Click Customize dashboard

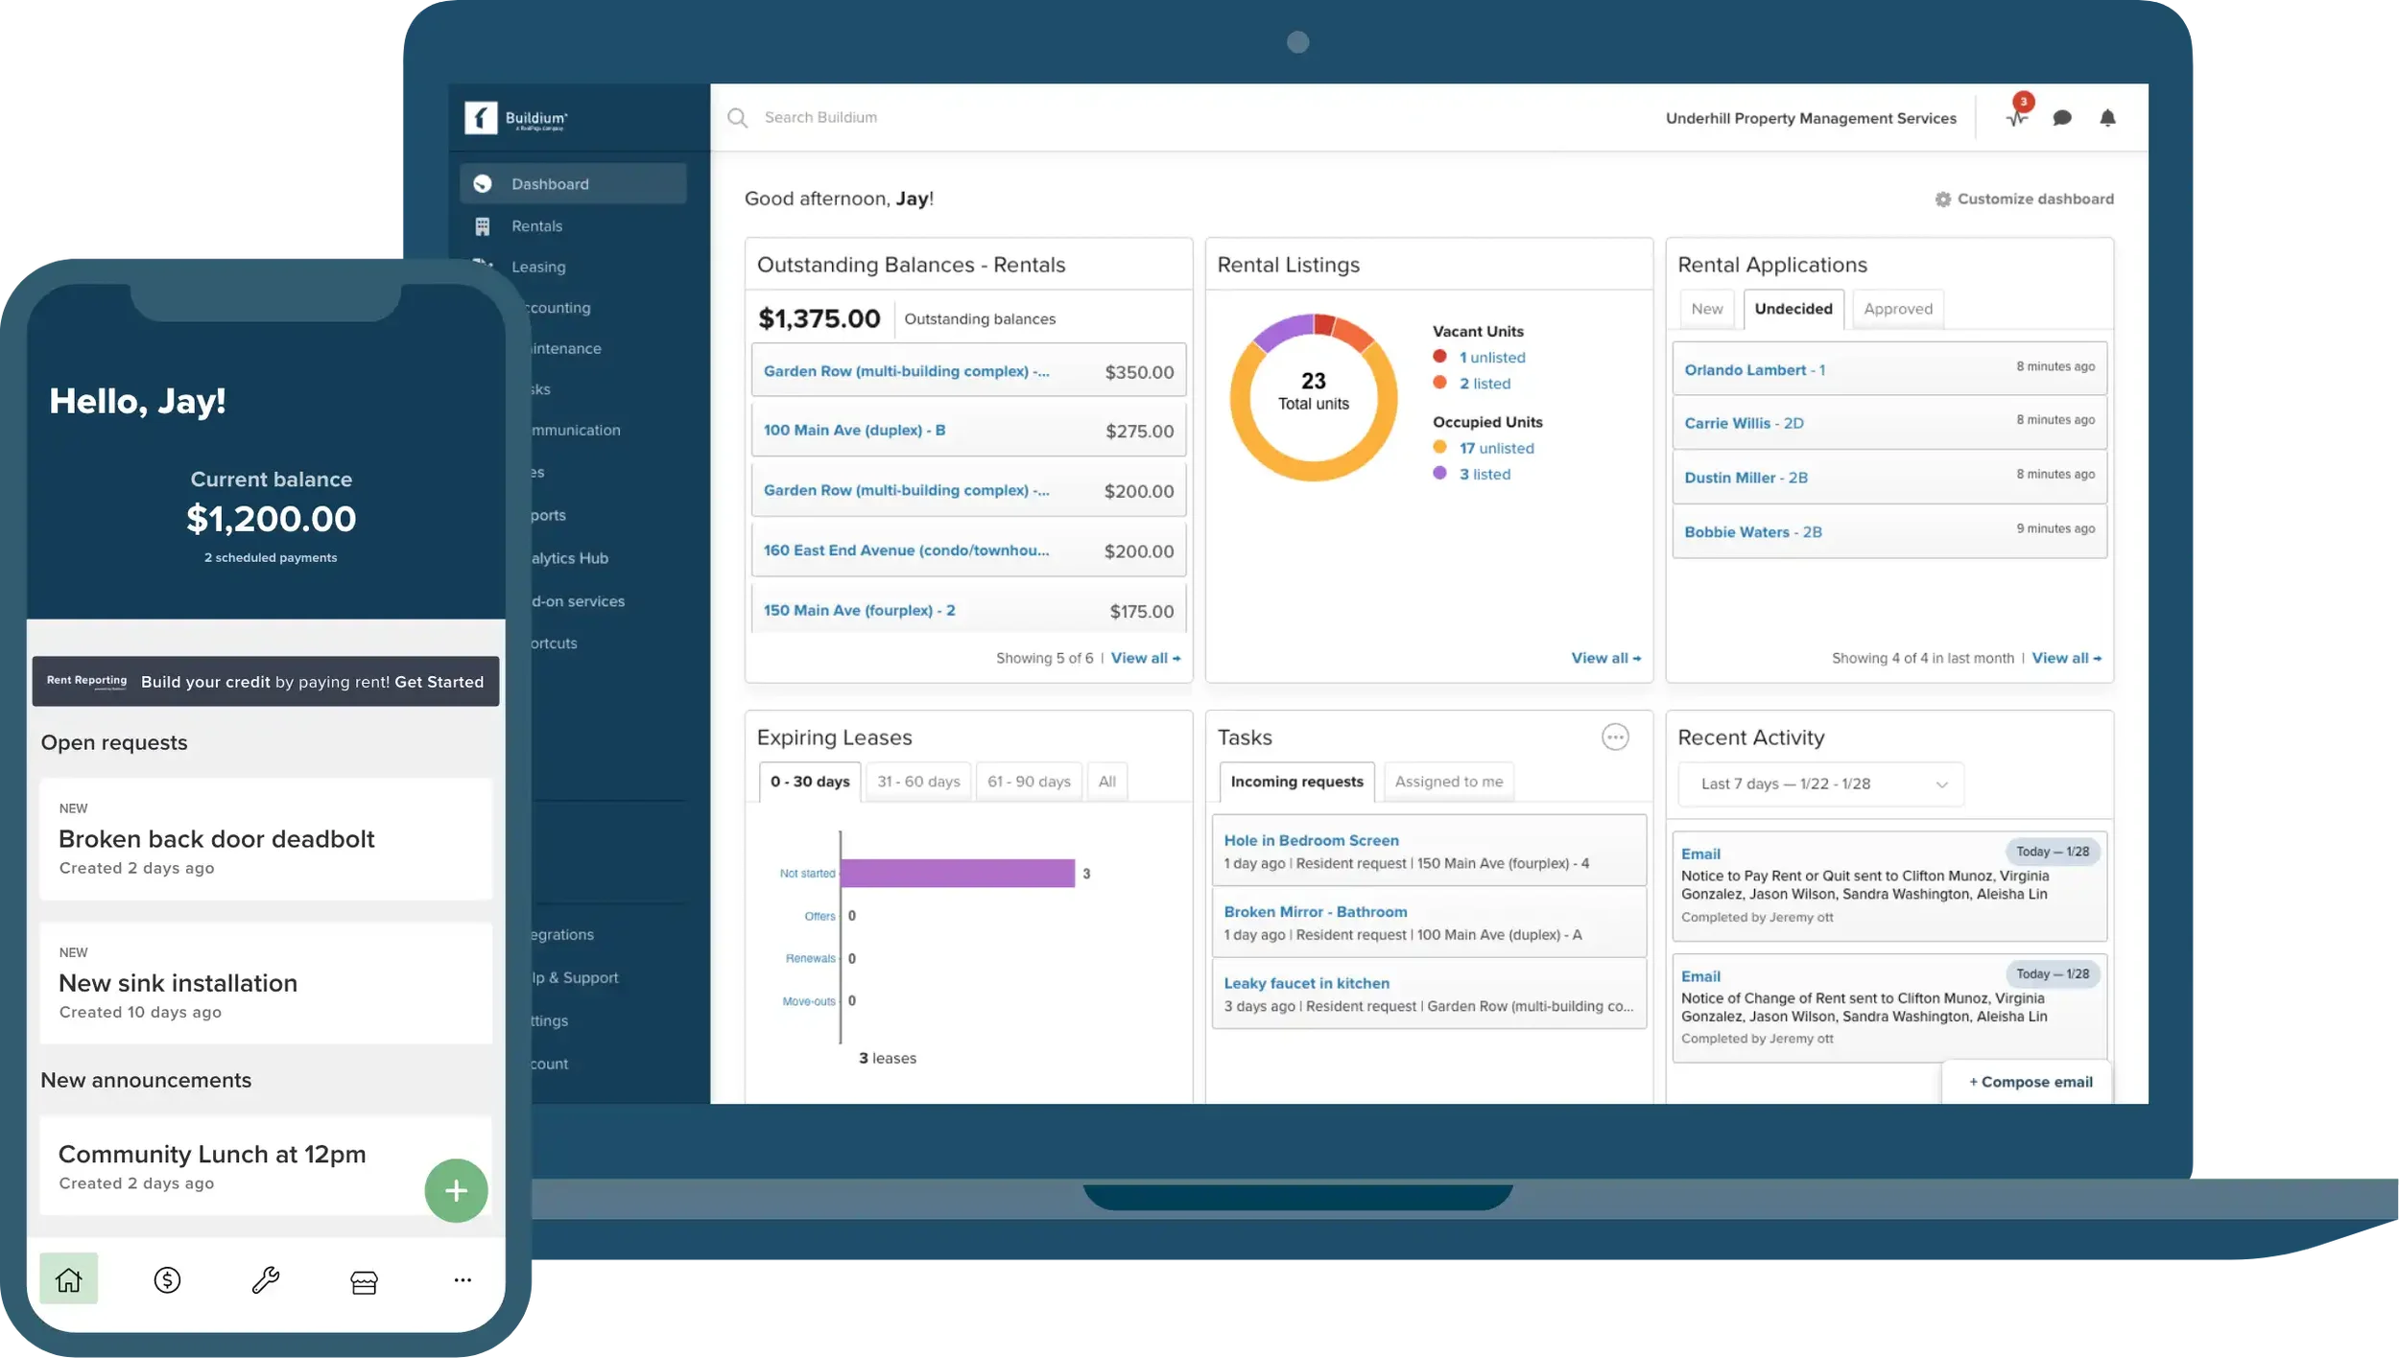coord(2027,199)
